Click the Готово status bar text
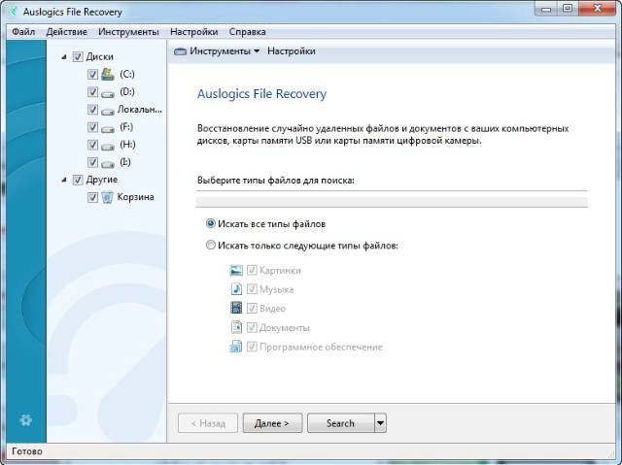 click(27, 451)
